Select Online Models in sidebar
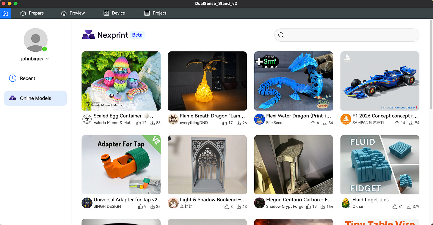The image size is (433, 225). (x=35, y=98)
